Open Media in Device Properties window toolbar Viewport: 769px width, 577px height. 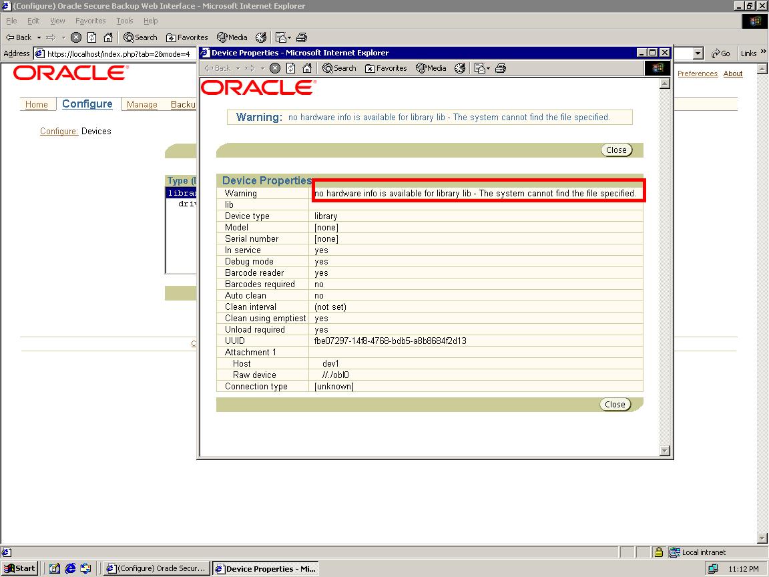(431, 68)
